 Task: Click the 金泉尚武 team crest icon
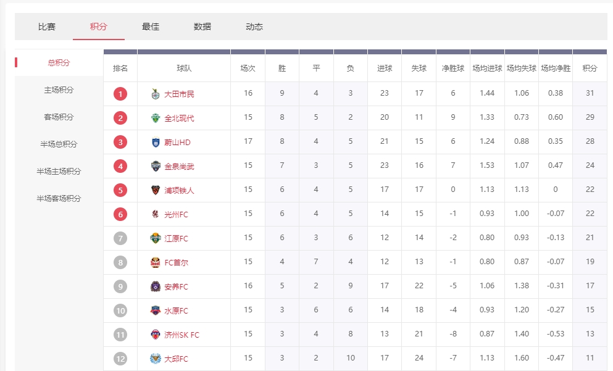point(156,166)
